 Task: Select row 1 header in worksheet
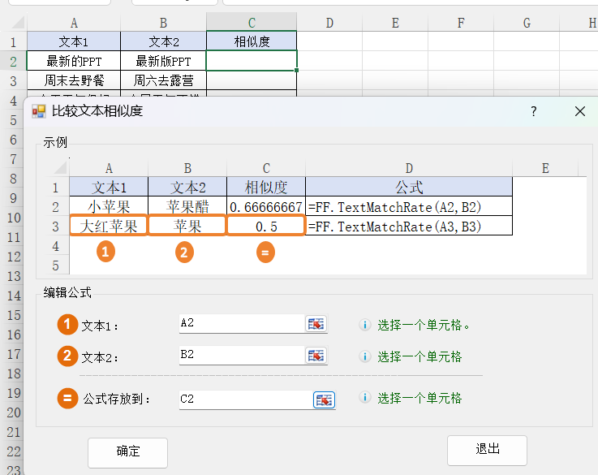point(13,42)
